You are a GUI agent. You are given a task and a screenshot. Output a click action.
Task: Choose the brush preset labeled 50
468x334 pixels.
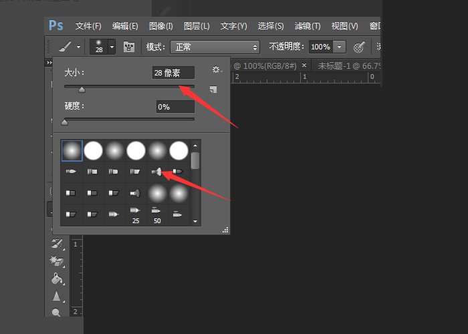[157, 215]
